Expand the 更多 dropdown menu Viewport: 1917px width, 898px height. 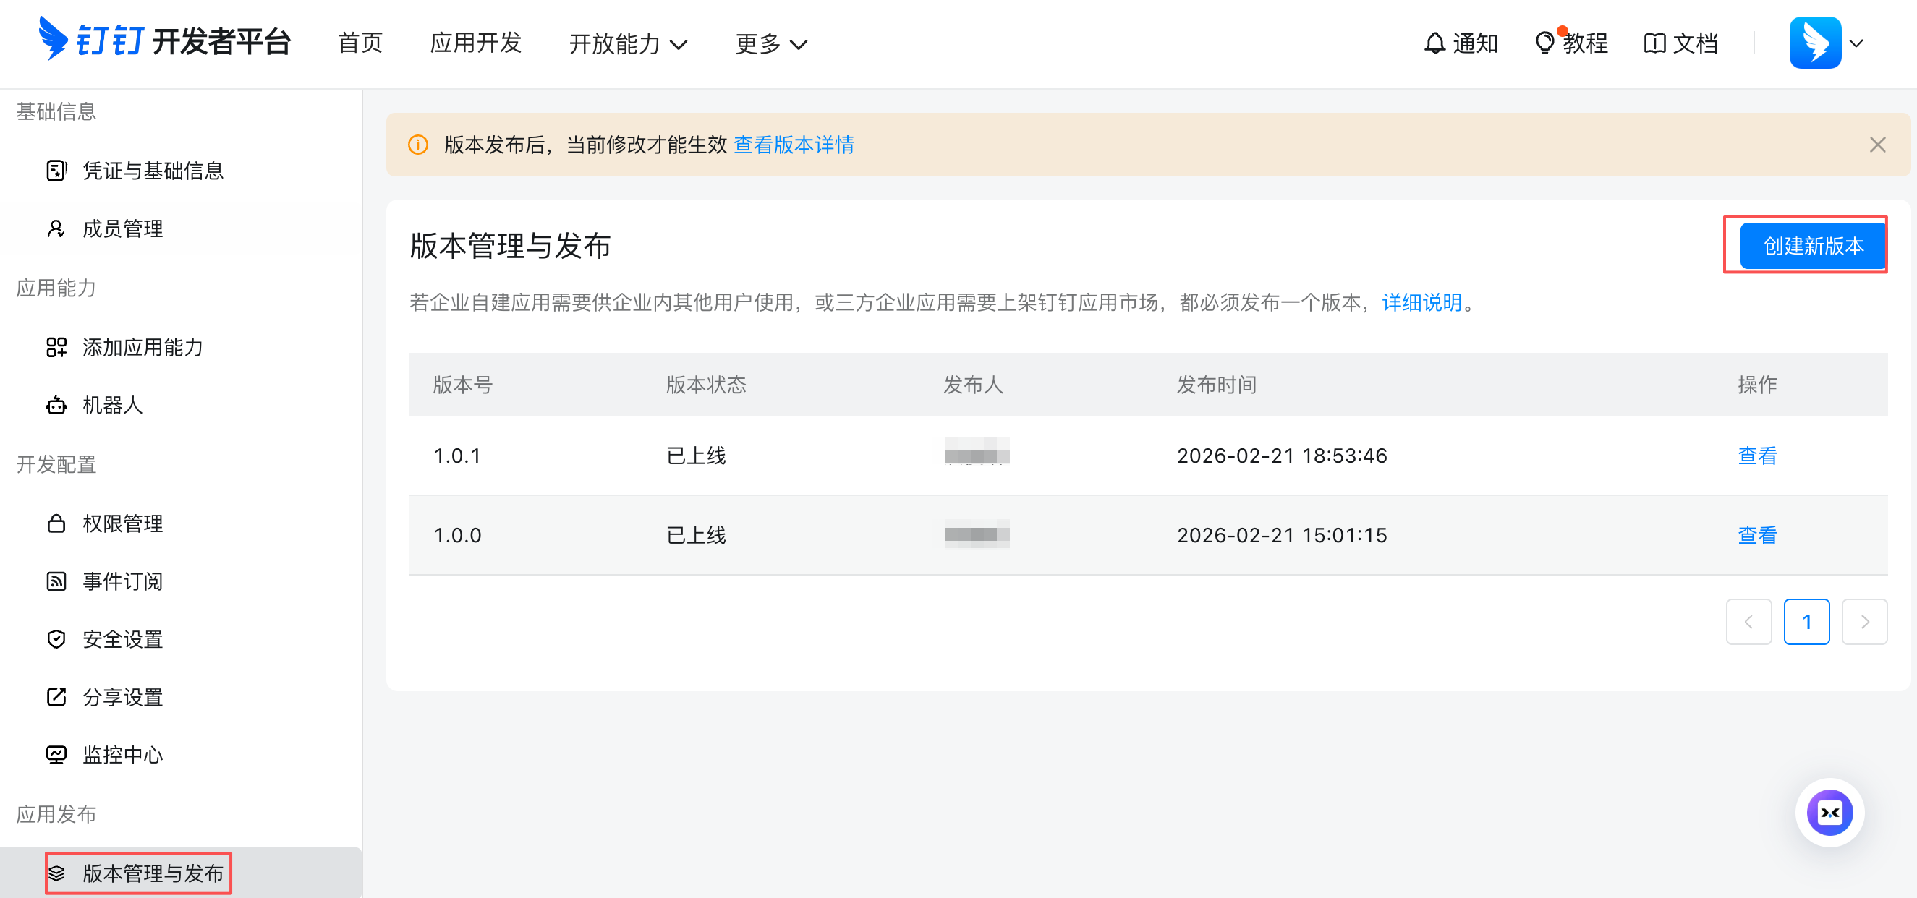point(770,44)
